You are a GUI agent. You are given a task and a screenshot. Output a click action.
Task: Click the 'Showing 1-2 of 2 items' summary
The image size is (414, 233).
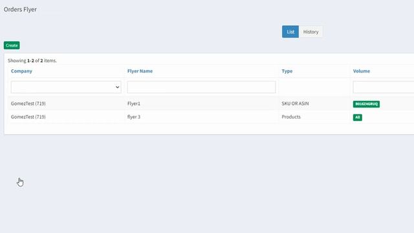tap(32, 60)
